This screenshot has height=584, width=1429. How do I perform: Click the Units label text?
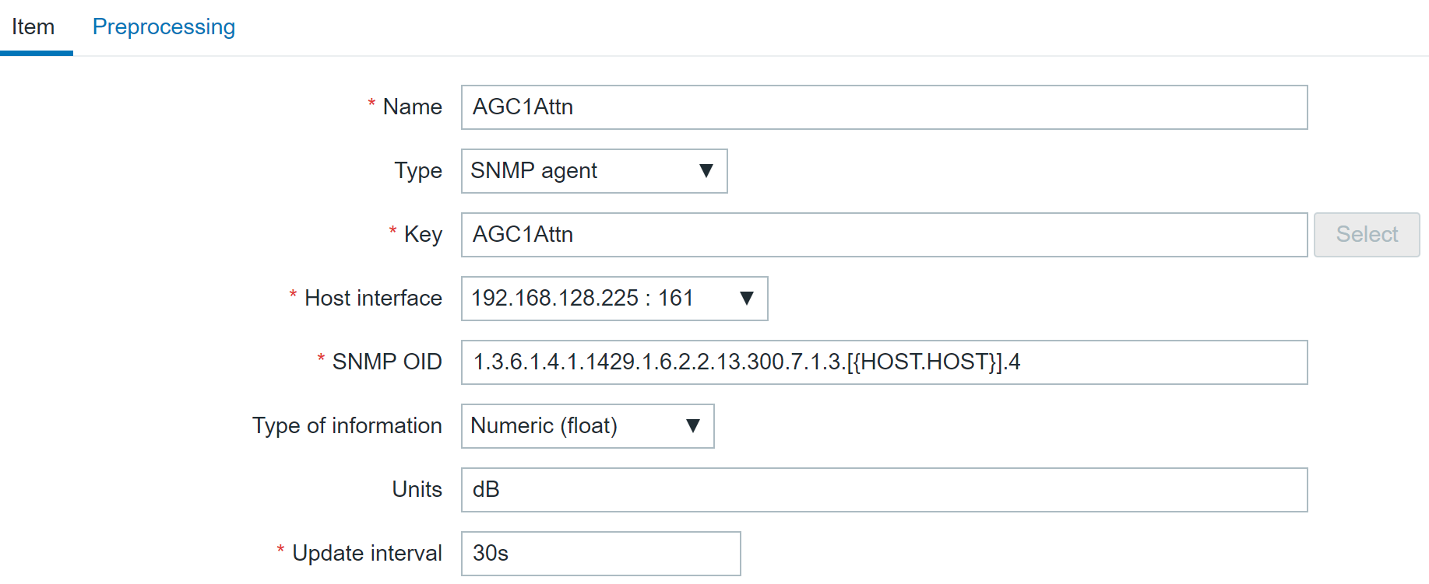[x=417, y=490]
